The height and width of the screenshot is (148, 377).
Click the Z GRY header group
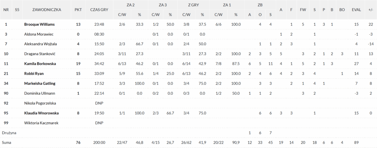[x=194, y=5]
